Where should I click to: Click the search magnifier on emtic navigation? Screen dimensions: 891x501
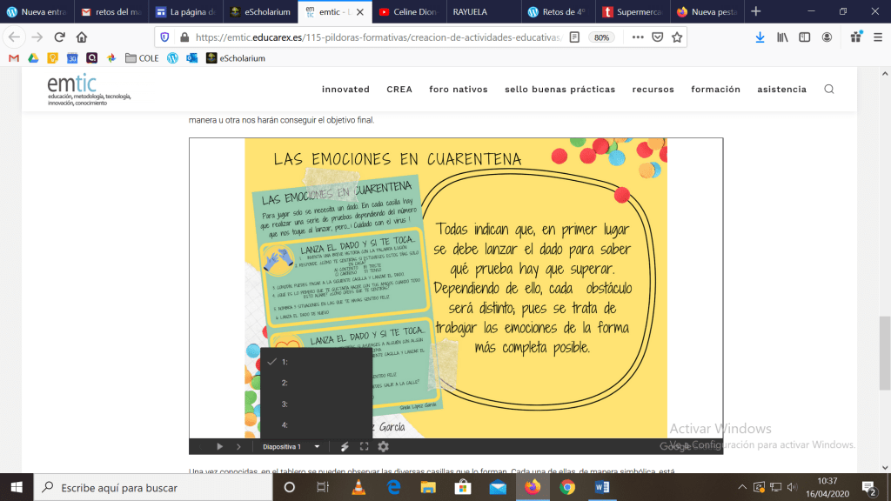(x=828, y=89)
